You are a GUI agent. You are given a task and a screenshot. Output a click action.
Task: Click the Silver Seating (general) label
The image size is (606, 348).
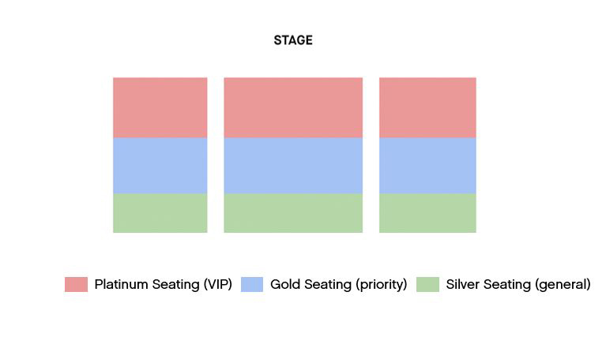518,284
